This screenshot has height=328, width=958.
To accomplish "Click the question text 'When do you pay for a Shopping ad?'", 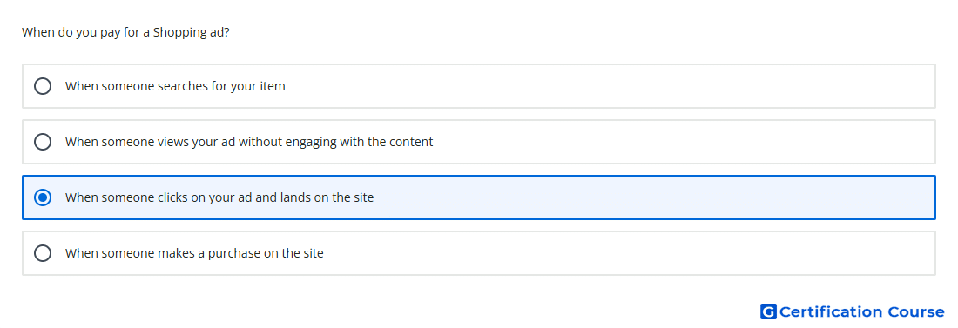I will (126, 32).
